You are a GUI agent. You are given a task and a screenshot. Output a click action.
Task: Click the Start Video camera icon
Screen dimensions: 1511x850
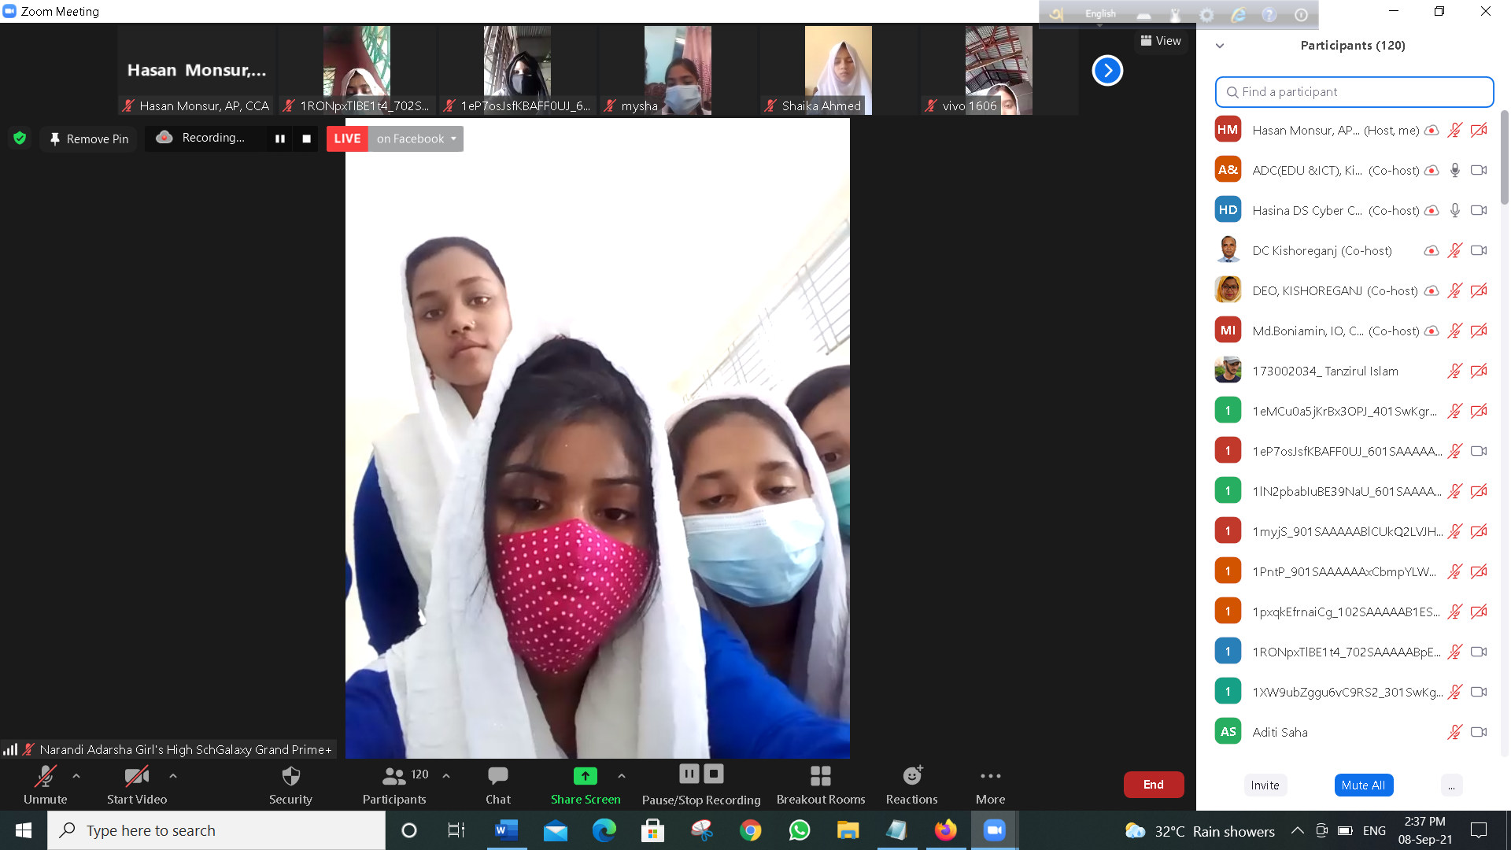[x=136, y=776]
